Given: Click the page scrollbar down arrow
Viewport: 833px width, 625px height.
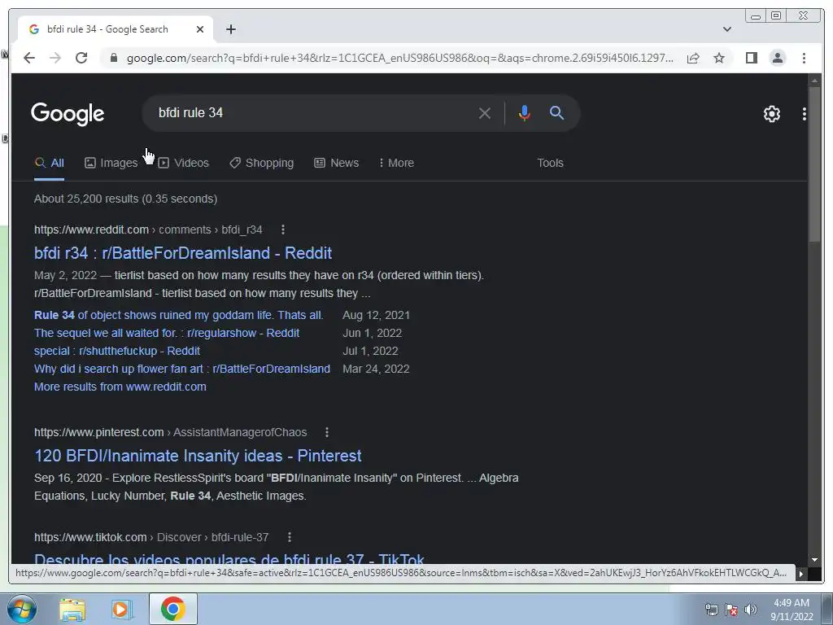Looking at the screenshot, I should click(814, 560).
